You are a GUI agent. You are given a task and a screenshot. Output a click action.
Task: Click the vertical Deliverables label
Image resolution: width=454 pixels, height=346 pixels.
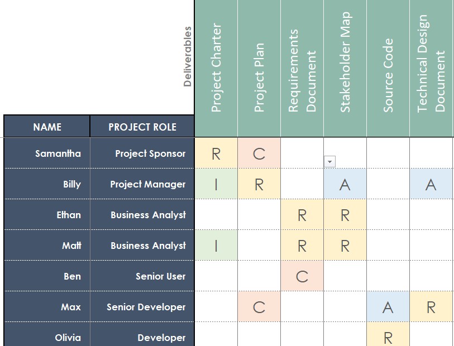tap(188, 56)
